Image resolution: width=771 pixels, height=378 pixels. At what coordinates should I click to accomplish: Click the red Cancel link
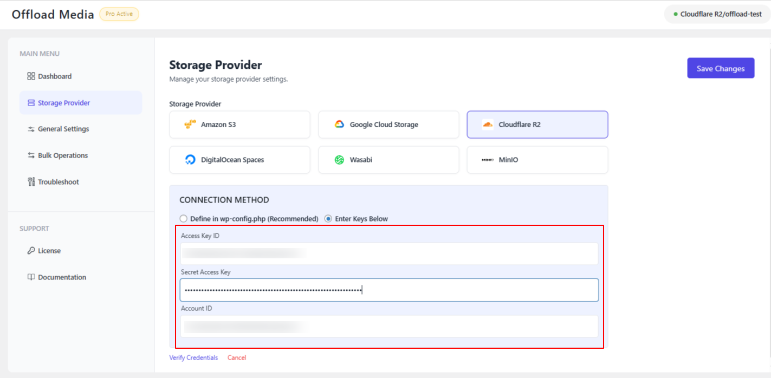237,357
